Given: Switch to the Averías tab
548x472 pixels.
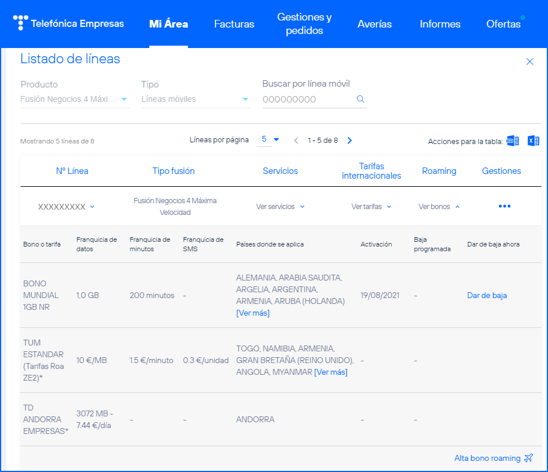Looking at the screenshot, I should [375, 24].
